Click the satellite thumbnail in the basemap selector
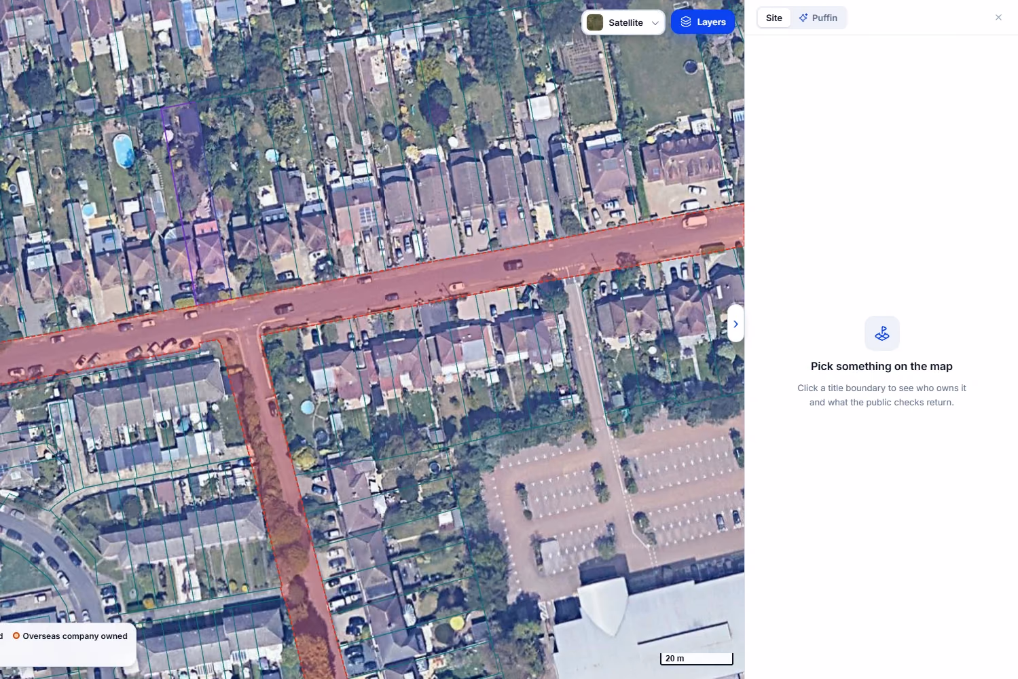Image resolution: width=1018 pixels, height=679 pixels. (x=595, y=22)
